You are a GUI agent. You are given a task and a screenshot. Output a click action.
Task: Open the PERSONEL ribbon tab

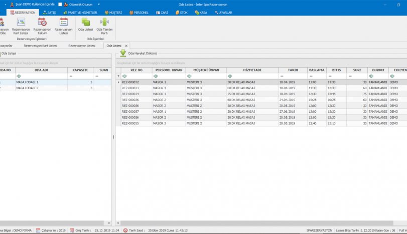[139, 13]
